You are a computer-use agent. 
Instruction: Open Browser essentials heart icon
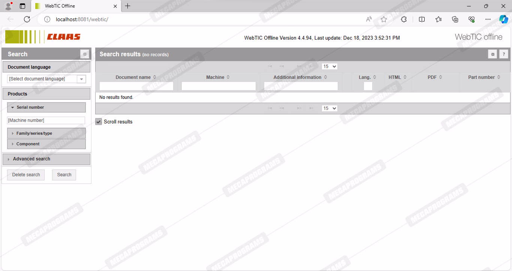472,19
